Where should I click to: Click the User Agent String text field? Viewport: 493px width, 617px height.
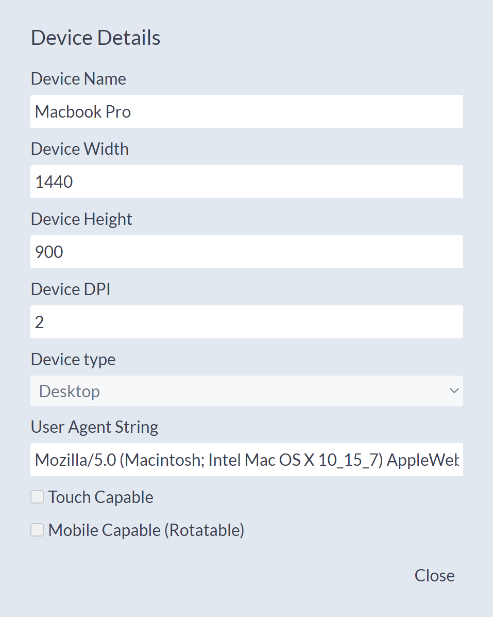pos(246,460)
